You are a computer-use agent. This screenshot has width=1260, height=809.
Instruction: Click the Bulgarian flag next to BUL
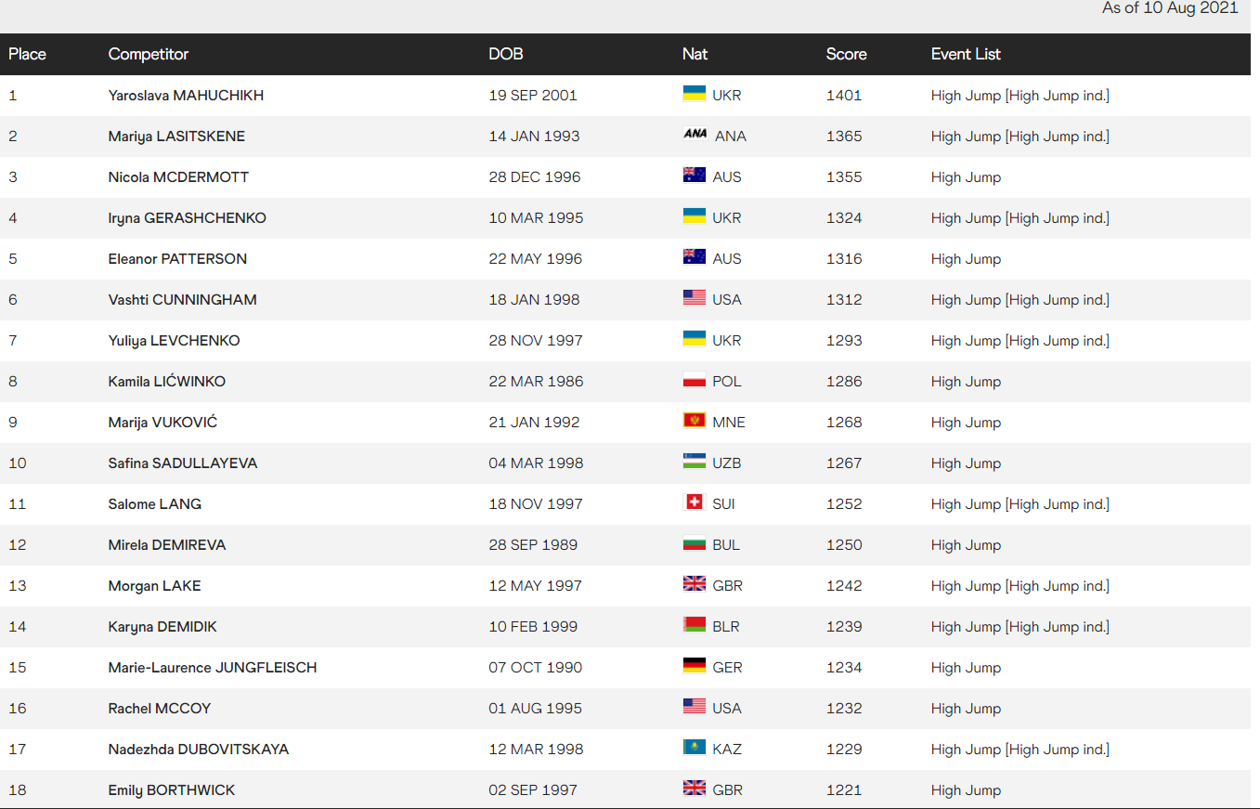[x=694, y=544]
